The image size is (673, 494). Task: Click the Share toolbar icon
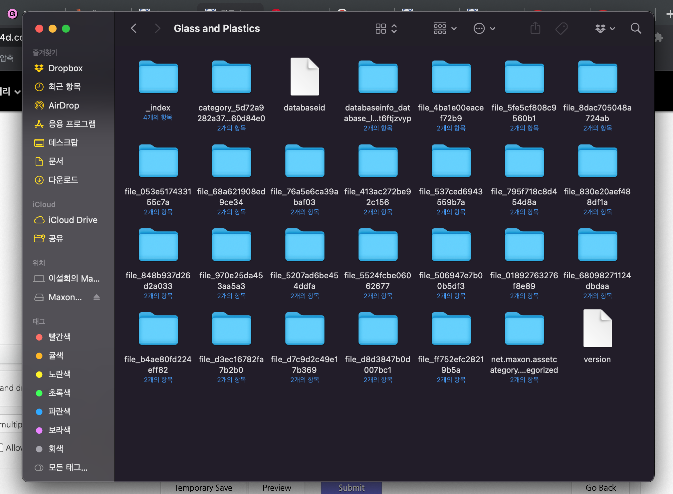535,28
